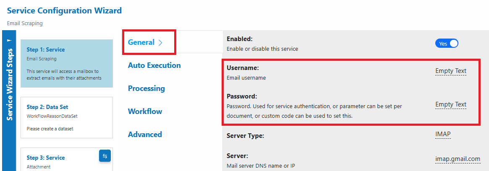The height and width of the screenshot is (171, 489).
Task: Open the Server Type IMAP selector
Action: click(x=443, y=134)
